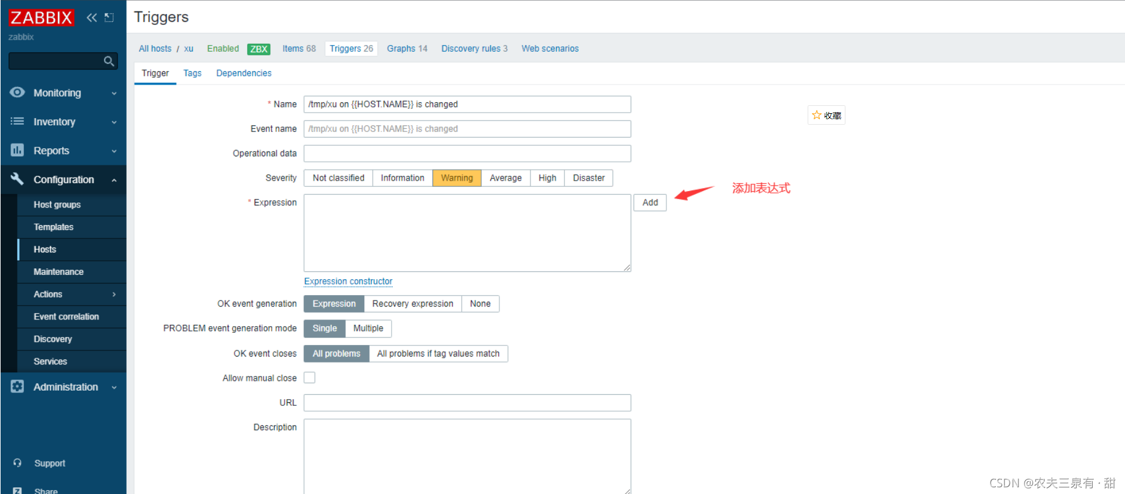Open Hosts in Configuration menu
Image resolution: width=1125 pixels, height=494 pixels.
click(x=72, y=249)
